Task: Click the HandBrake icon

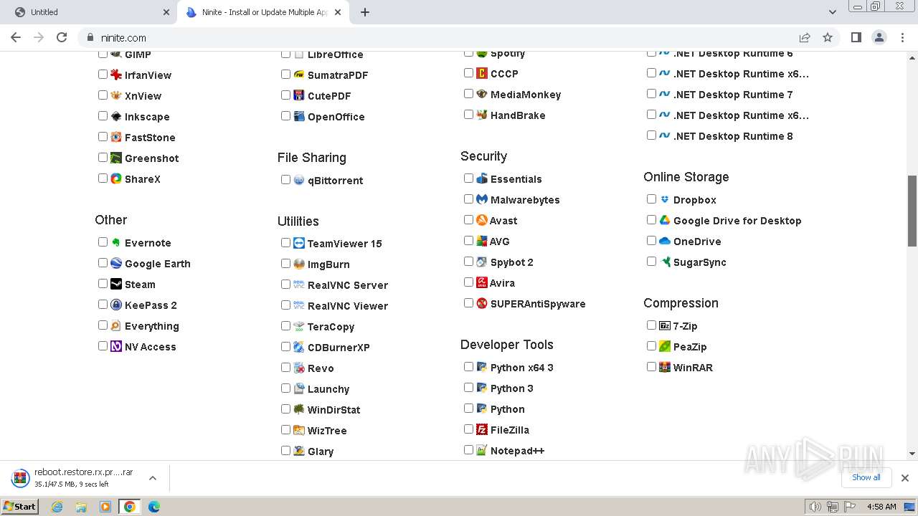Action: click(x=482, y=115)
